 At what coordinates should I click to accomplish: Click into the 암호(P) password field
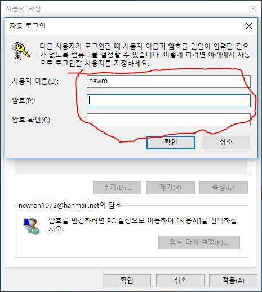point(168,101)
